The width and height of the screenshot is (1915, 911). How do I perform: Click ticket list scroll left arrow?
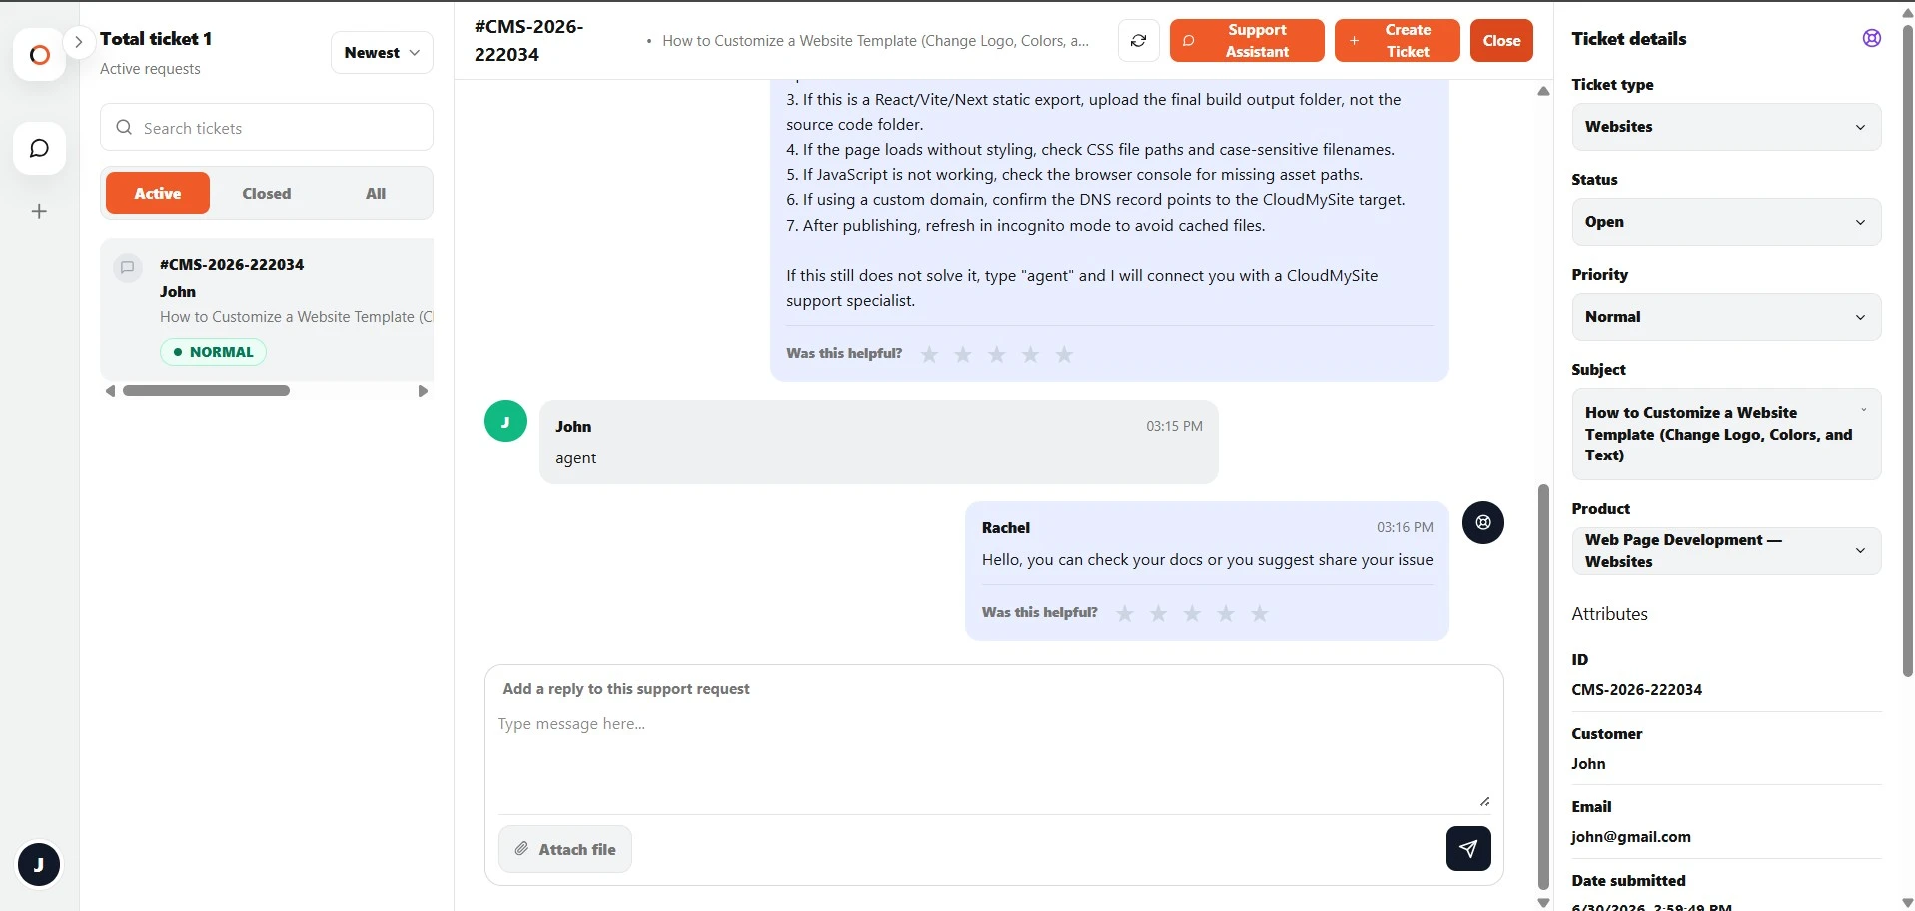tap(110, 391)
